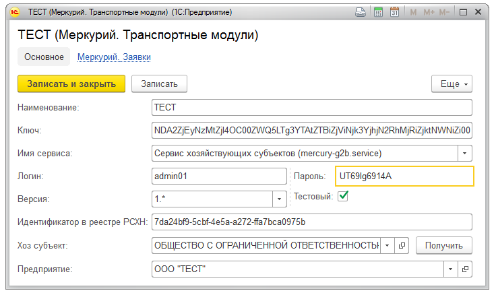Click the Тестовый: label
The width and height of the screenshot is (496, 293).
point(313,196)
